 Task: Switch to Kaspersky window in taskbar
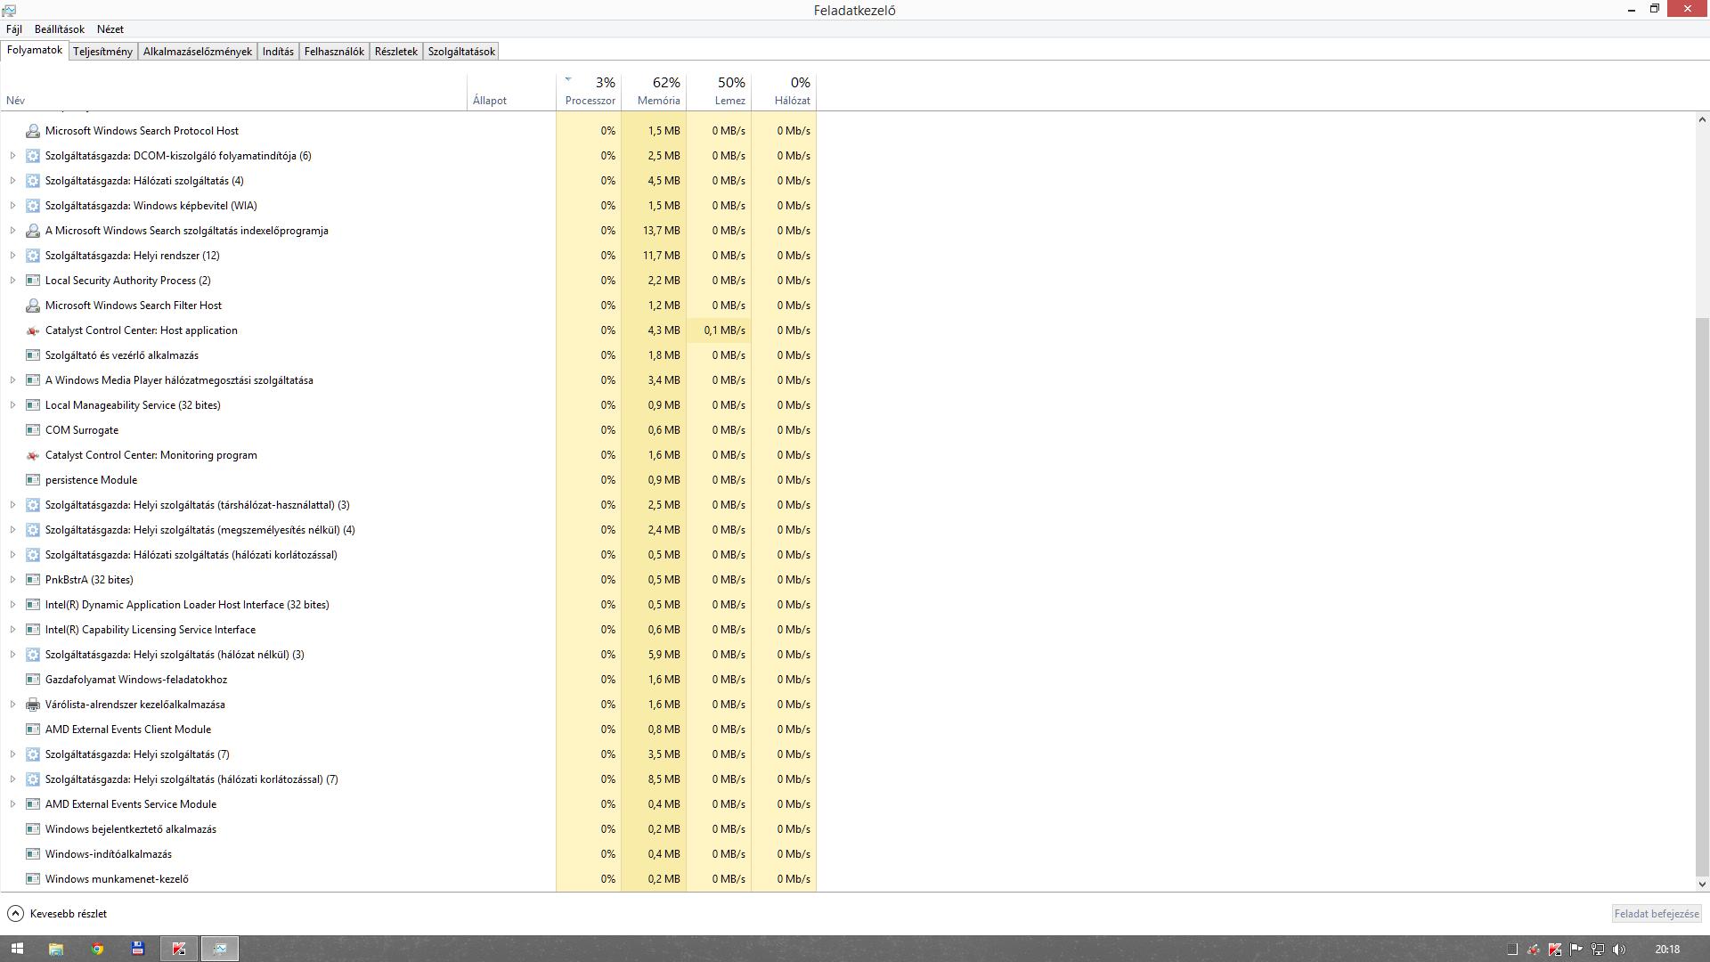click(x=179, y=949)
